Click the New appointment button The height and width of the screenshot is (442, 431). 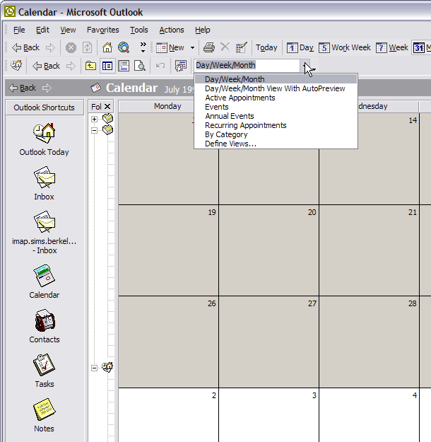click(x=170, y=47)
